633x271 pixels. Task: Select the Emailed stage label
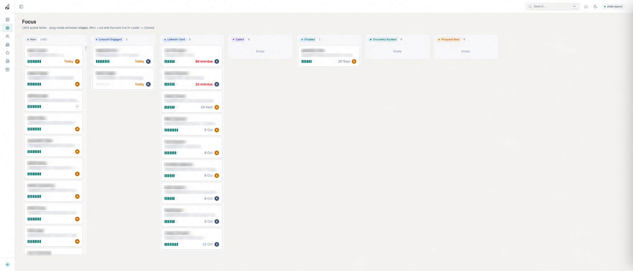click(x=308, y=40)
